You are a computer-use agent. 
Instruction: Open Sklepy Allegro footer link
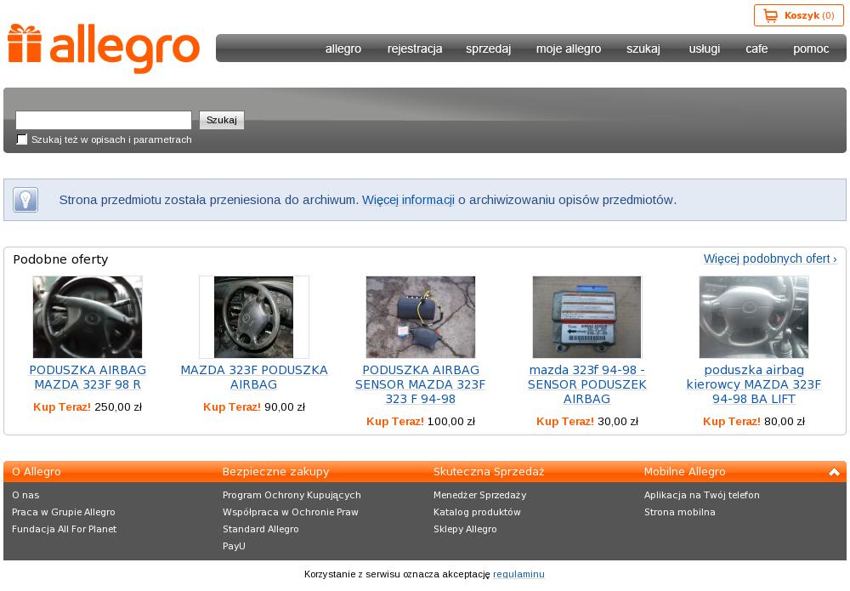pyautogui.click(x=465, y=529)
